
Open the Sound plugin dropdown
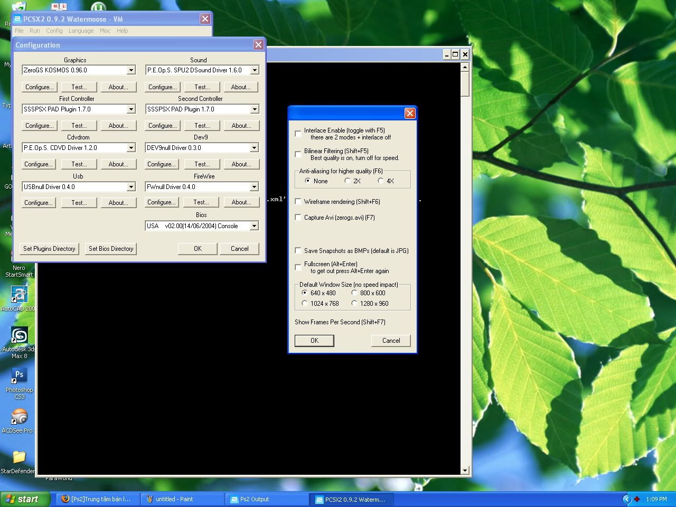tap(255, 70)
